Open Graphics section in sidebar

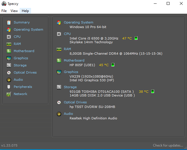coord(21,58)
